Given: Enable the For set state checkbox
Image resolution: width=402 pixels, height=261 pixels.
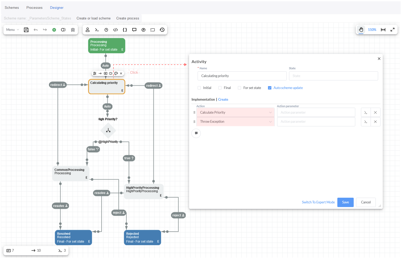Looking at the screenshot, I should (239, 88).
